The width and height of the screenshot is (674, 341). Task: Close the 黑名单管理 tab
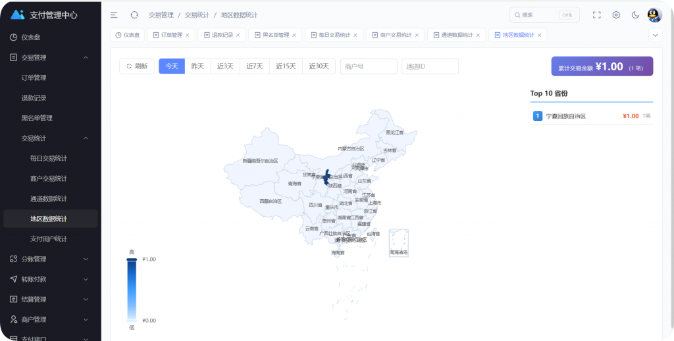point(294,35)
